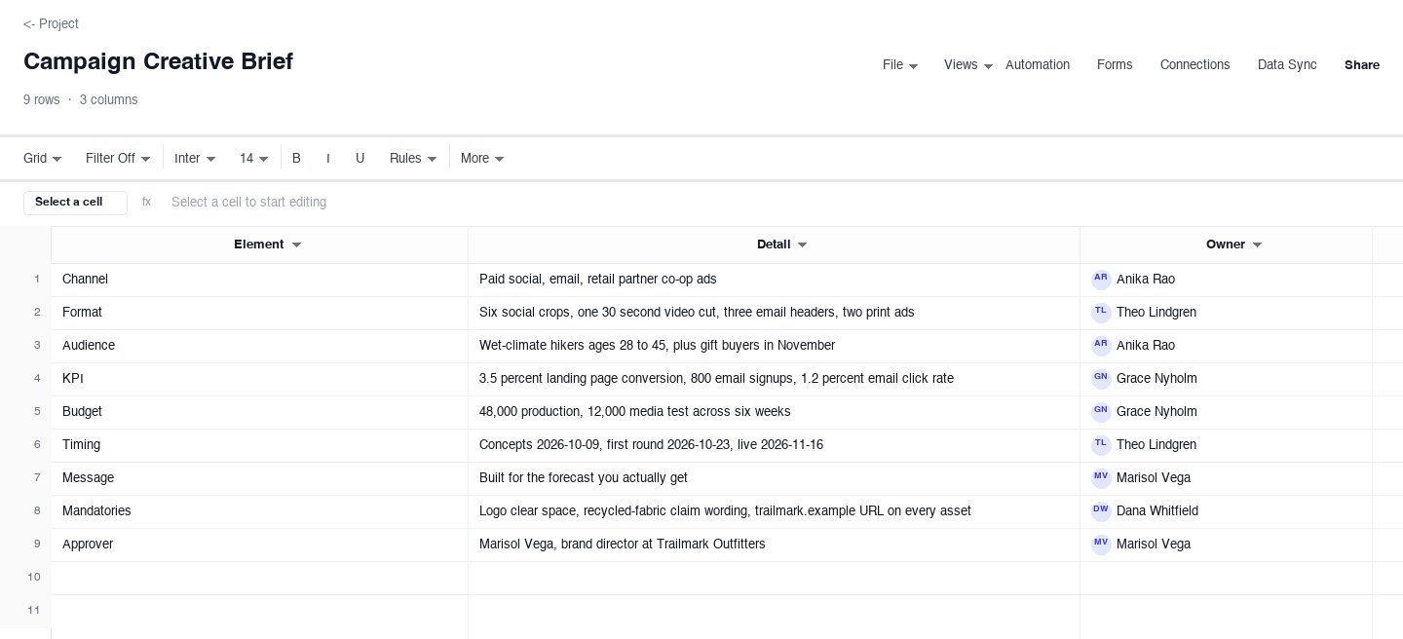The height and width of the screenshot is (639, 1403).
Task: Select the cell starting 'Six social crops'
Action: coord(774,313)
